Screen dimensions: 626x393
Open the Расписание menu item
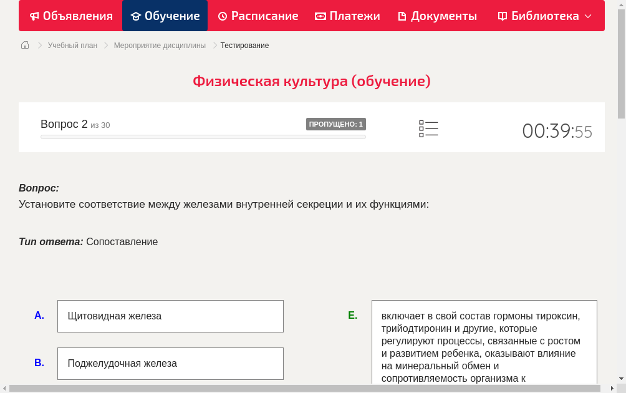258,16
